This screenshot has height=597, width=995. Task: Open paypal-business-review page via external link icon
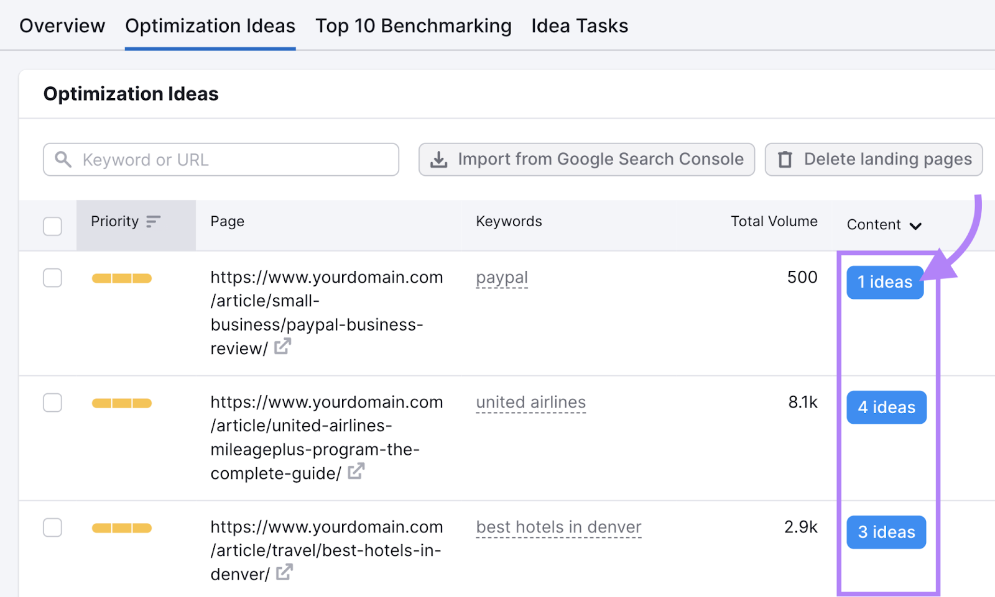pos(282,347)
